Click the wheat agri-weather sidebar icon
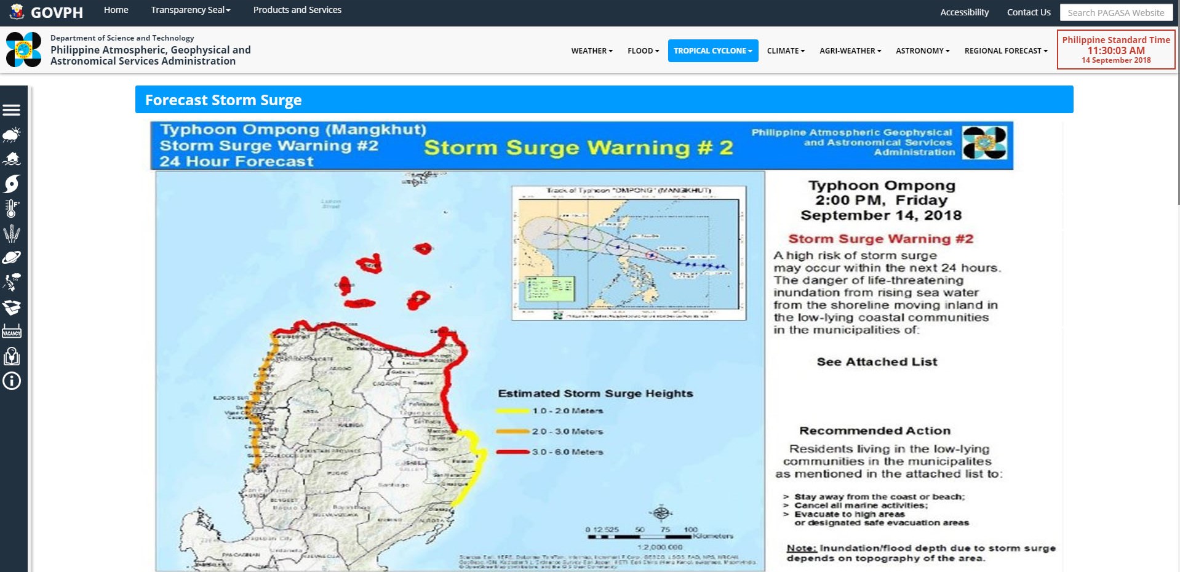The width and height of the screenshot is (1180, 572). 12,234
